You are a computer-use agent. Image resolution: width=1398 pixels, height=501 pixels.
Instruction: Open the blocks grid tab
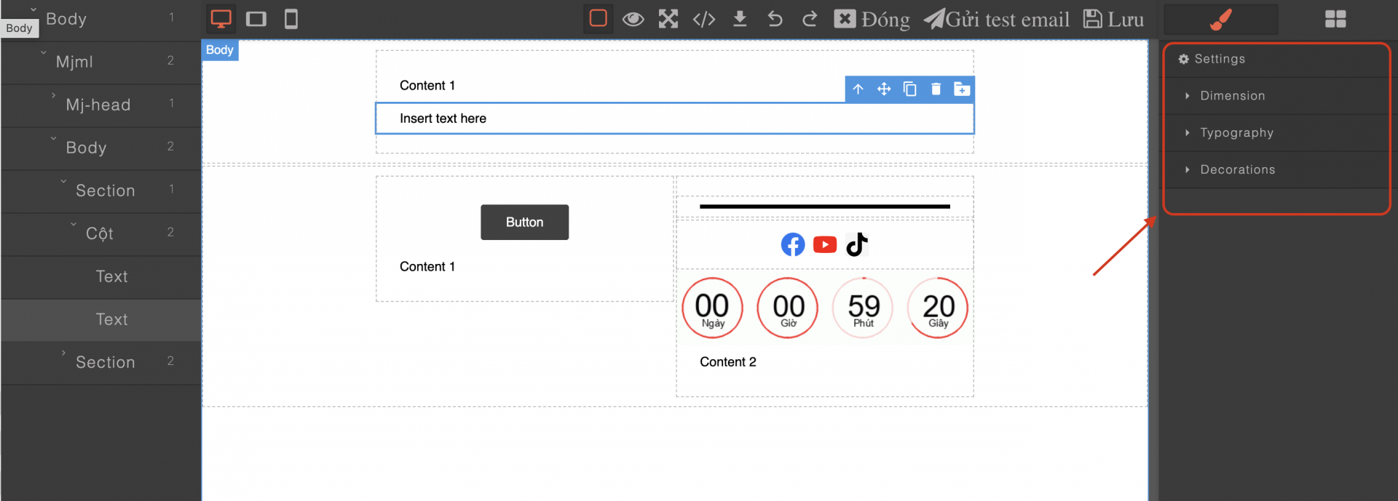pyautogui.click(x=1335, y=19)
